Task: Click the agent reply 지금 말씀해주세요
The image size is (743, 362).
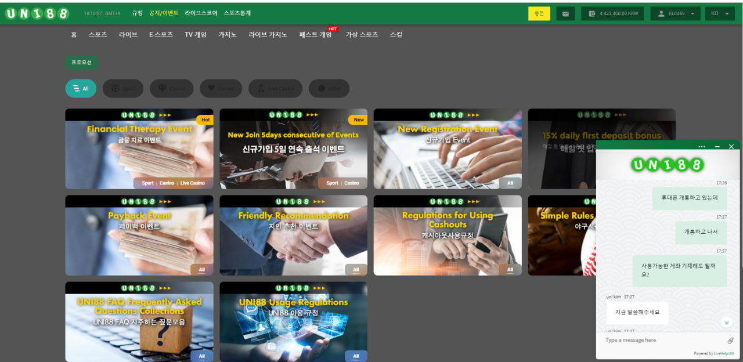Action: pos(637,312)
